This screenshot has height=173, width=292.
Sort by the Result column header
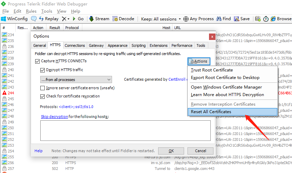55,28
